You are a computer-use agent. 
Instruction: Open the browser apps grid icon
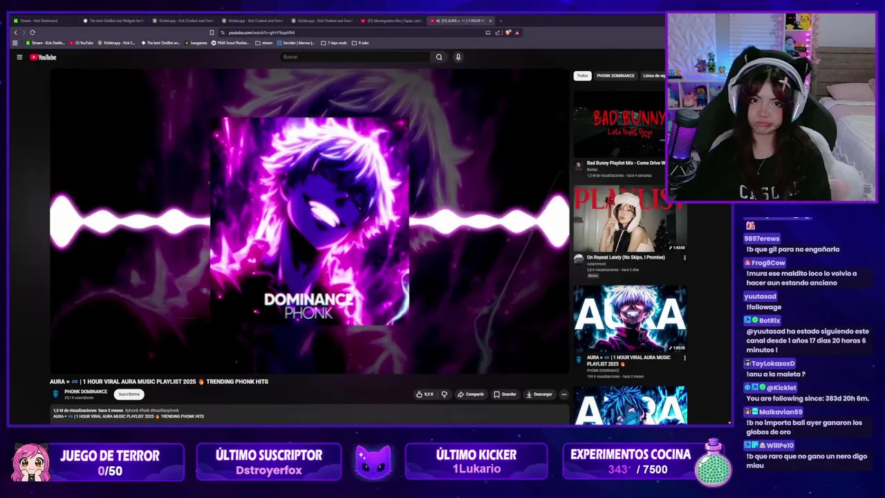(x=15, y=43)
